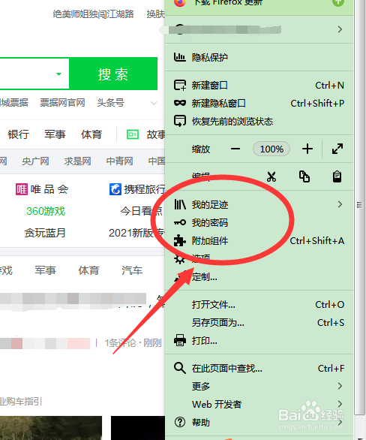Open 我的密码 saved passwords
Viewport: 366px width, 440px height.
259,222
